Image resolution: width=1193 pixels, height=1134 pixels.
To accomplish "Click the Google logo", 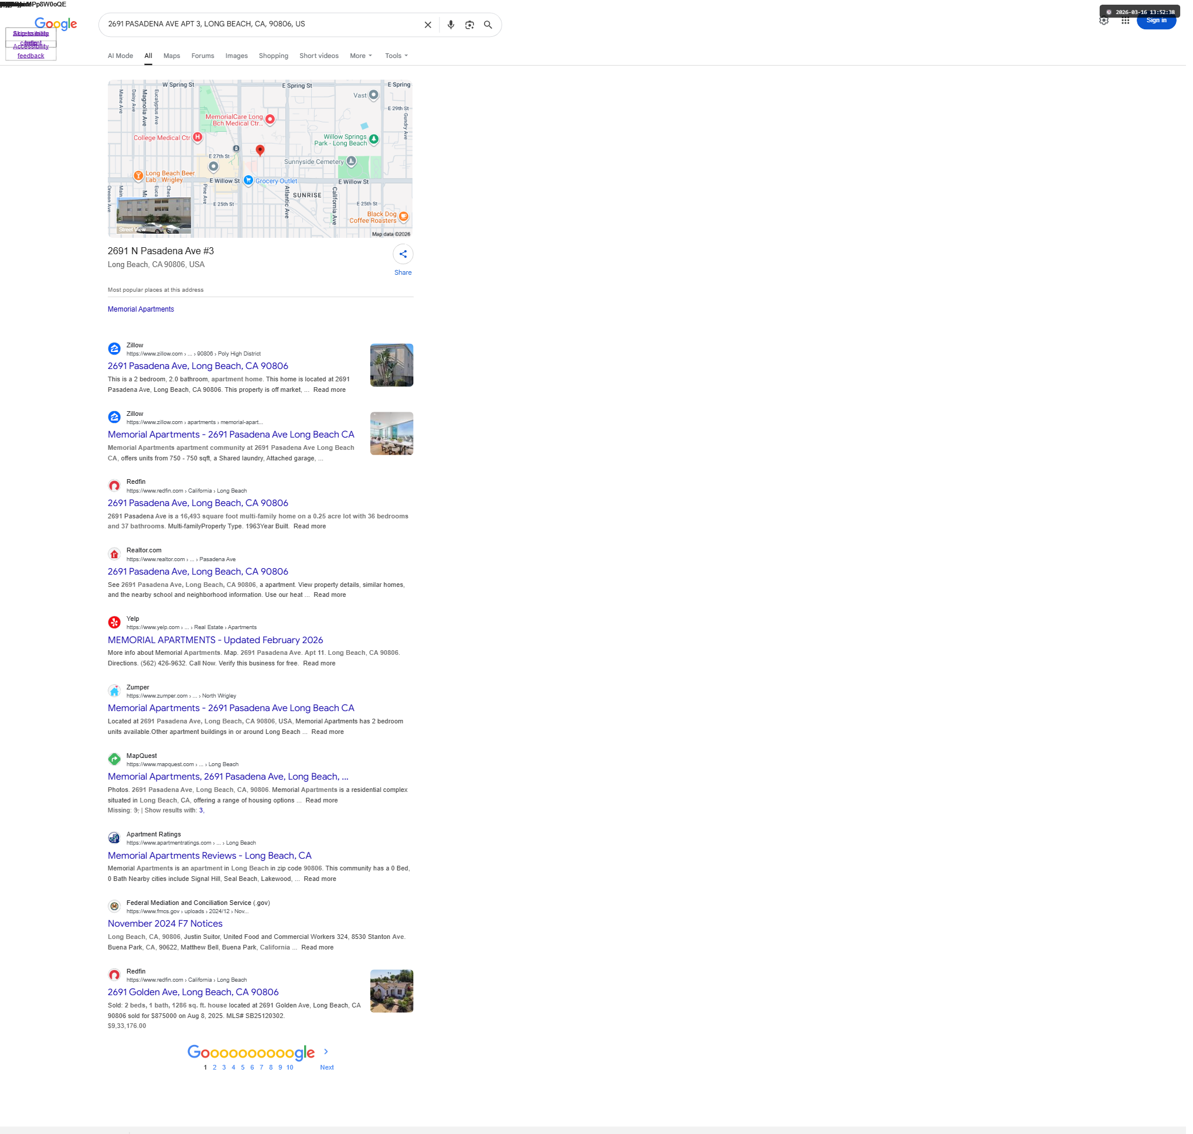I will tap(56, 23).
